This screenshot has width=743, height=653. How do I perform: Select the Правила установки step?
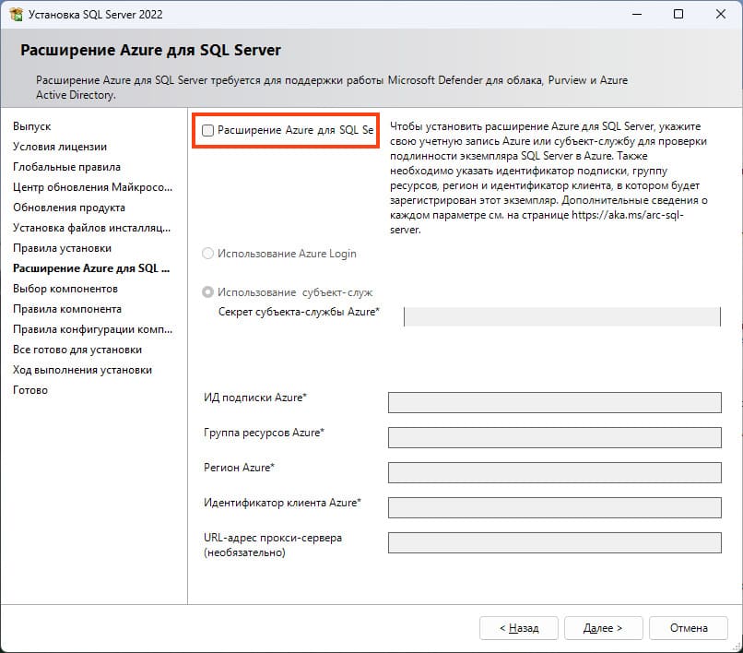pos(62,248)
